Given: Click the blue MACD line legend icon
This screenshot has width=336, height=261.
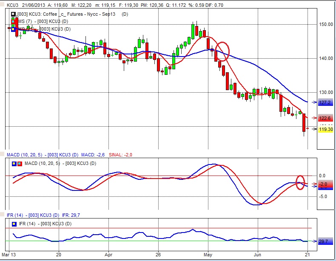Looking at the screenshot, I should [x=14, y=164].
